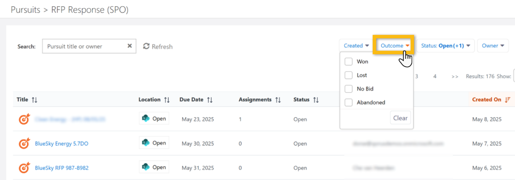The width and height of the screenshot is (515, 180).
Task: Tick the No Bid checkbox
Action: pyautogui.click(x=349, y=89)
